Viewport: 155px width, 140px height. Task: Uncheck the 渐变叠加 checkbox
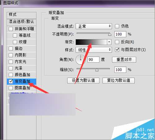pyautogui.click(x=11, y=81)
